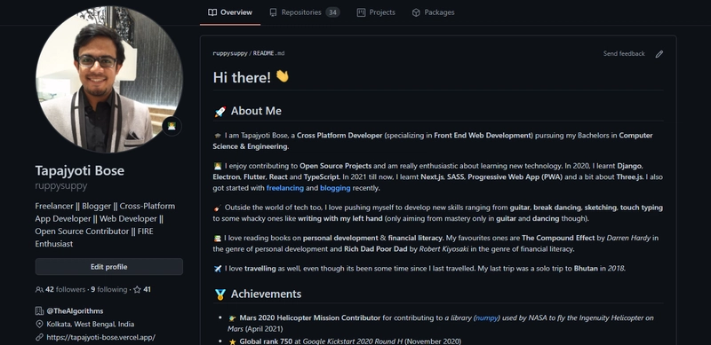Click Send feedback link
Screen dimensions: 711x345
624,53
